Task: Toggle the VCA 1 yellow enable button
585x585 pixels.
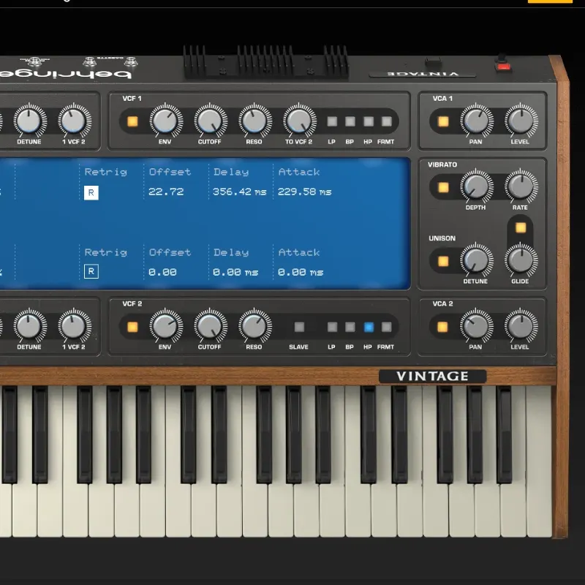Action: pyautogui.click(x=443, y=121)
